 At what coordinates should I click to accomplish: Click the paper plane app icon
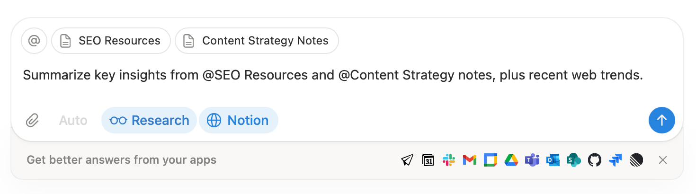pos(407,160)
